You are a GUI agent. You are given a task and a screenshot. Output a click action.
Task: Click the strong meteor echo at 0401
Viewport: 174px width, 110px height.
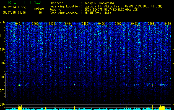pyautogui.click(x=20, y=85)
